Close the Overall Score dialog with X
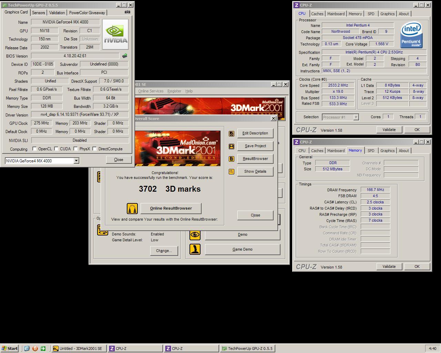The width and height of the screenshot is (441, 353). coord(273,118)
